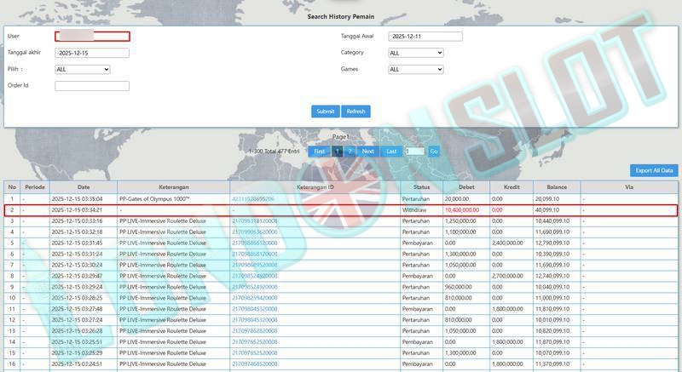The height and width of the screenshot is (372, 682).
Task: Click debet 960,000.00 in row 9
Action: (459, 287)
